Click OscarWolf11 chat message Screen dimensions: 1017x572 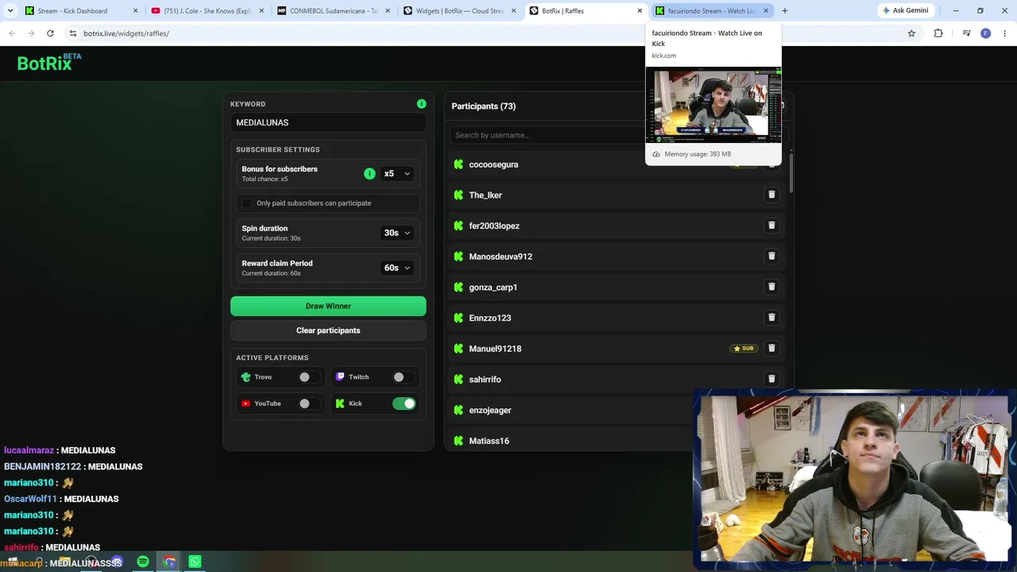pos(61,499)
